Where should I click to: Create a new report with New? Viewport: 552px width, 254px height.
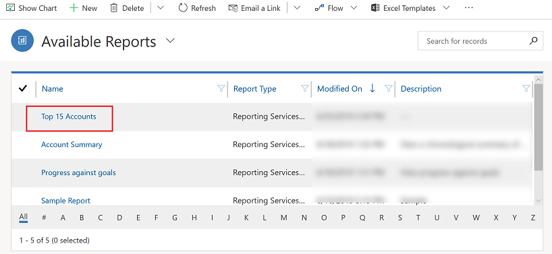83,8
